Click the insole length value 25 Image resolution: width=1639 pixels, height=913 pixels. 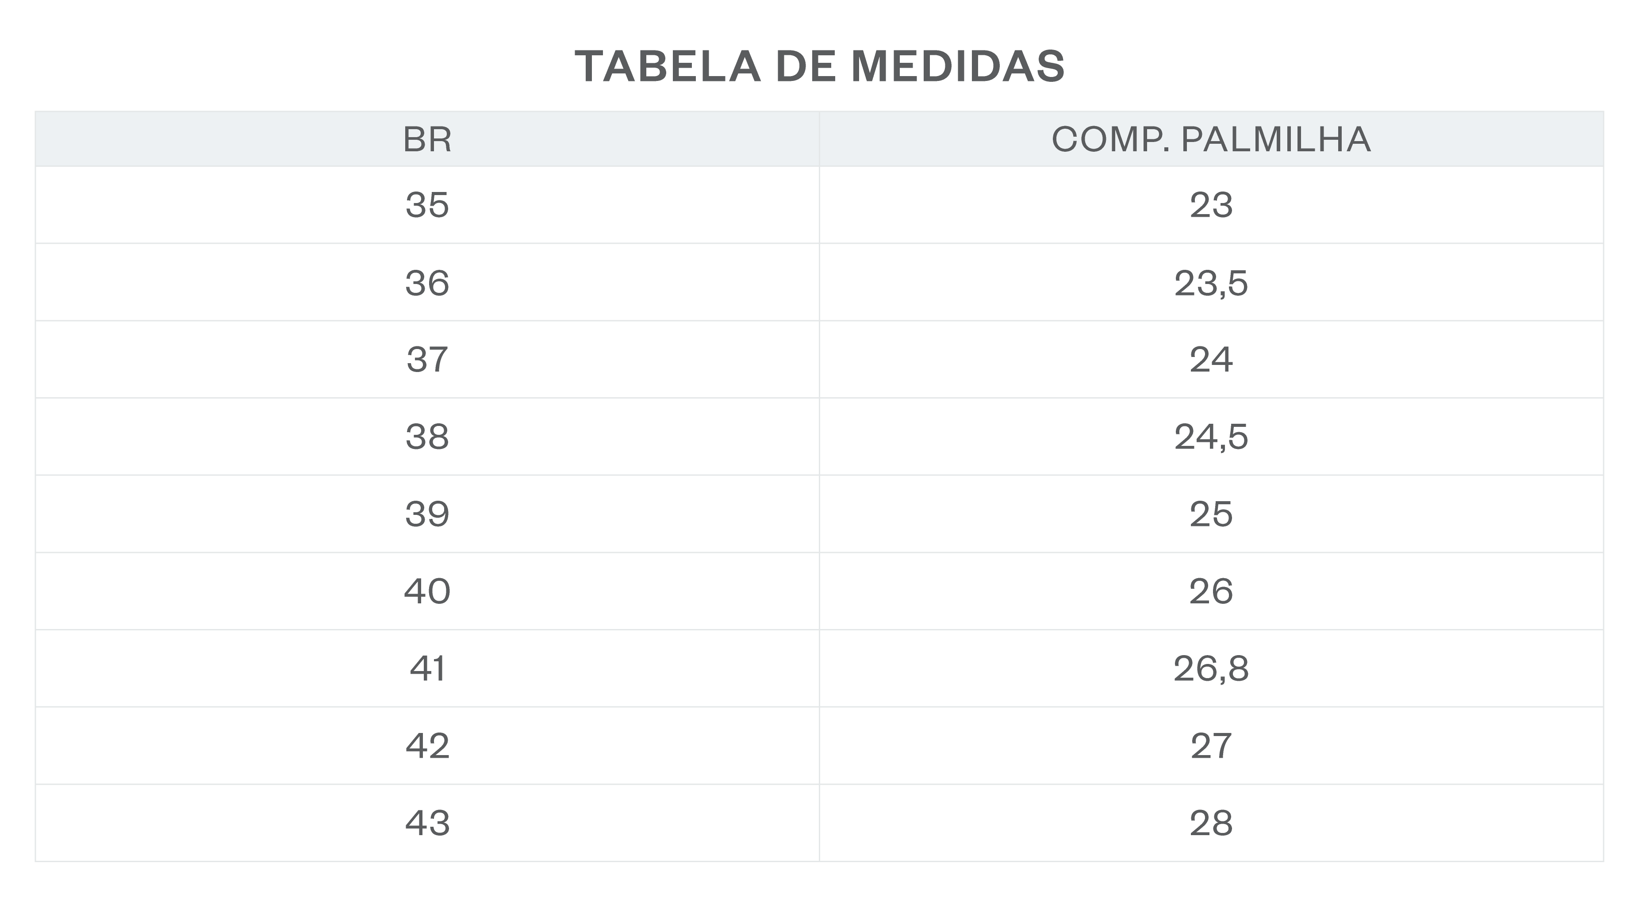click(x=1211, y=514)
